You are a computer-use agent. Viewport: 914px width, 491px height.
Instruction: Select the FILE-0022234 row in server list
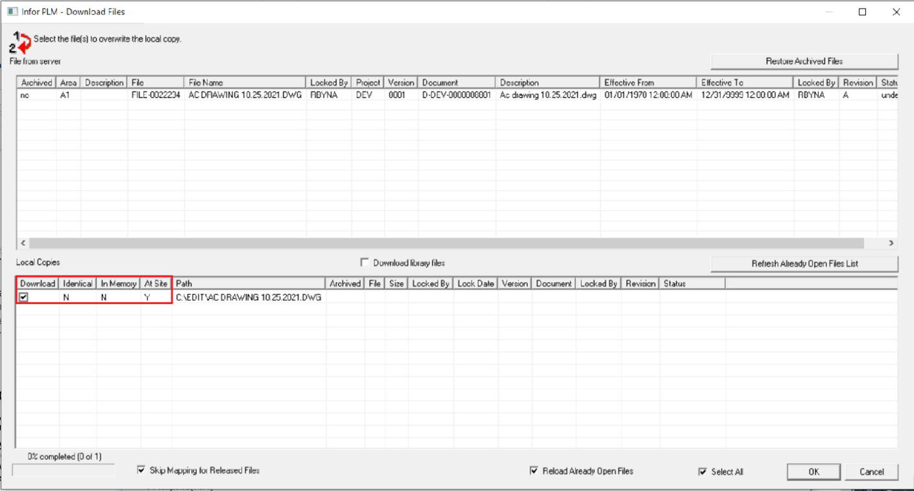(156, 95)
